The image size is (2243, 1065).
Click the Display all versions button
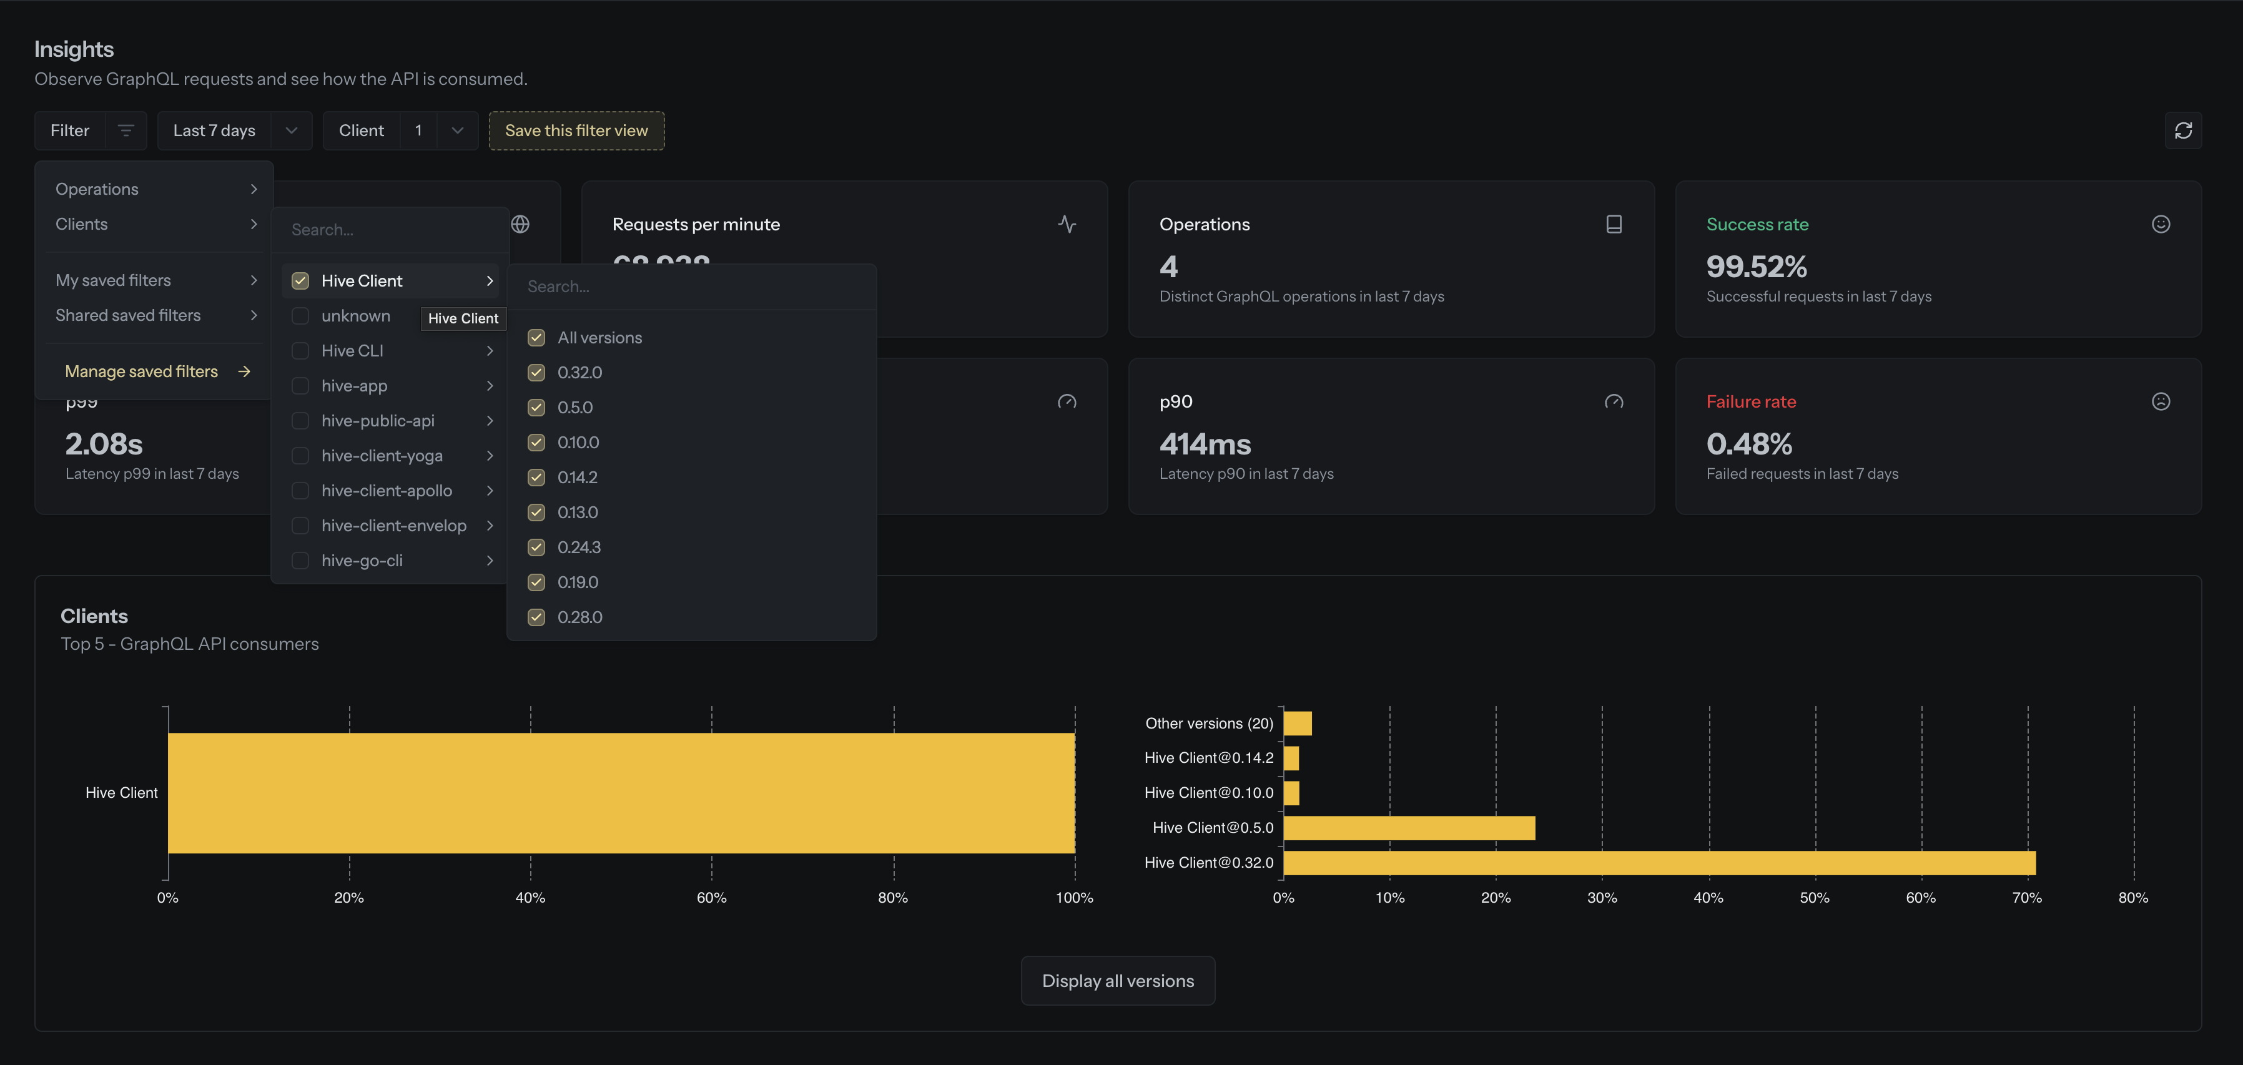pyautogui.click(x=1117, y=981)
